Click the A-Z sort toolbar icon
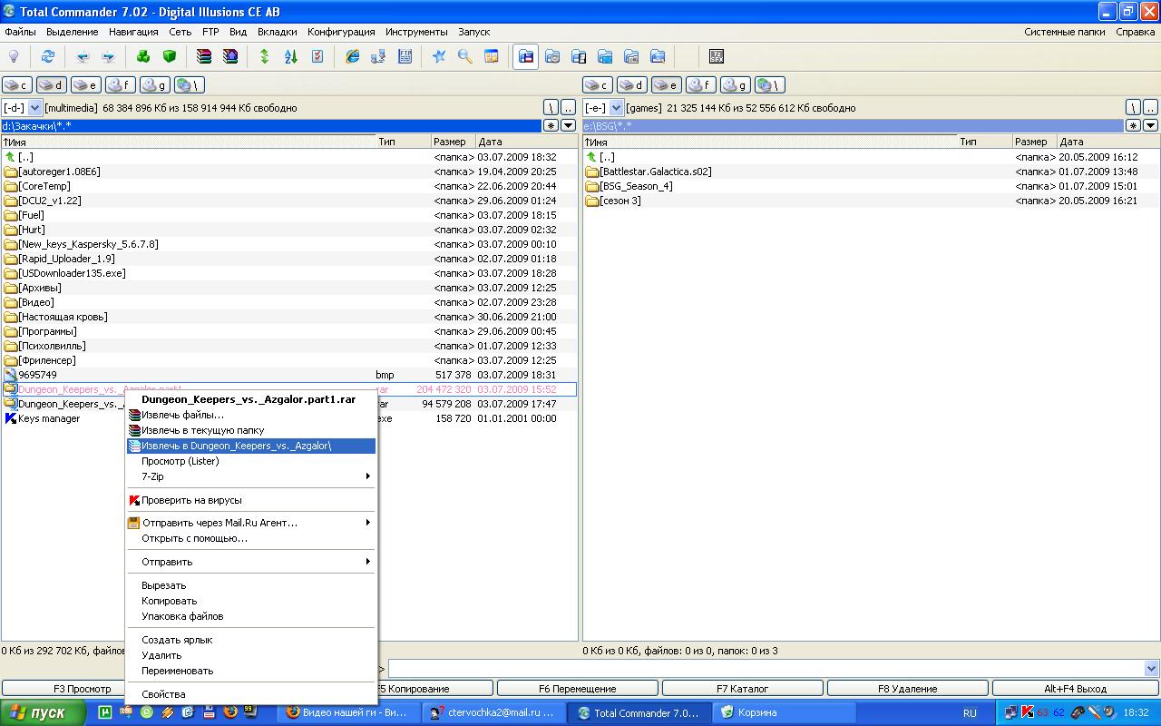The height and width of the screenshot is (726, 1161). click(290, 56)
